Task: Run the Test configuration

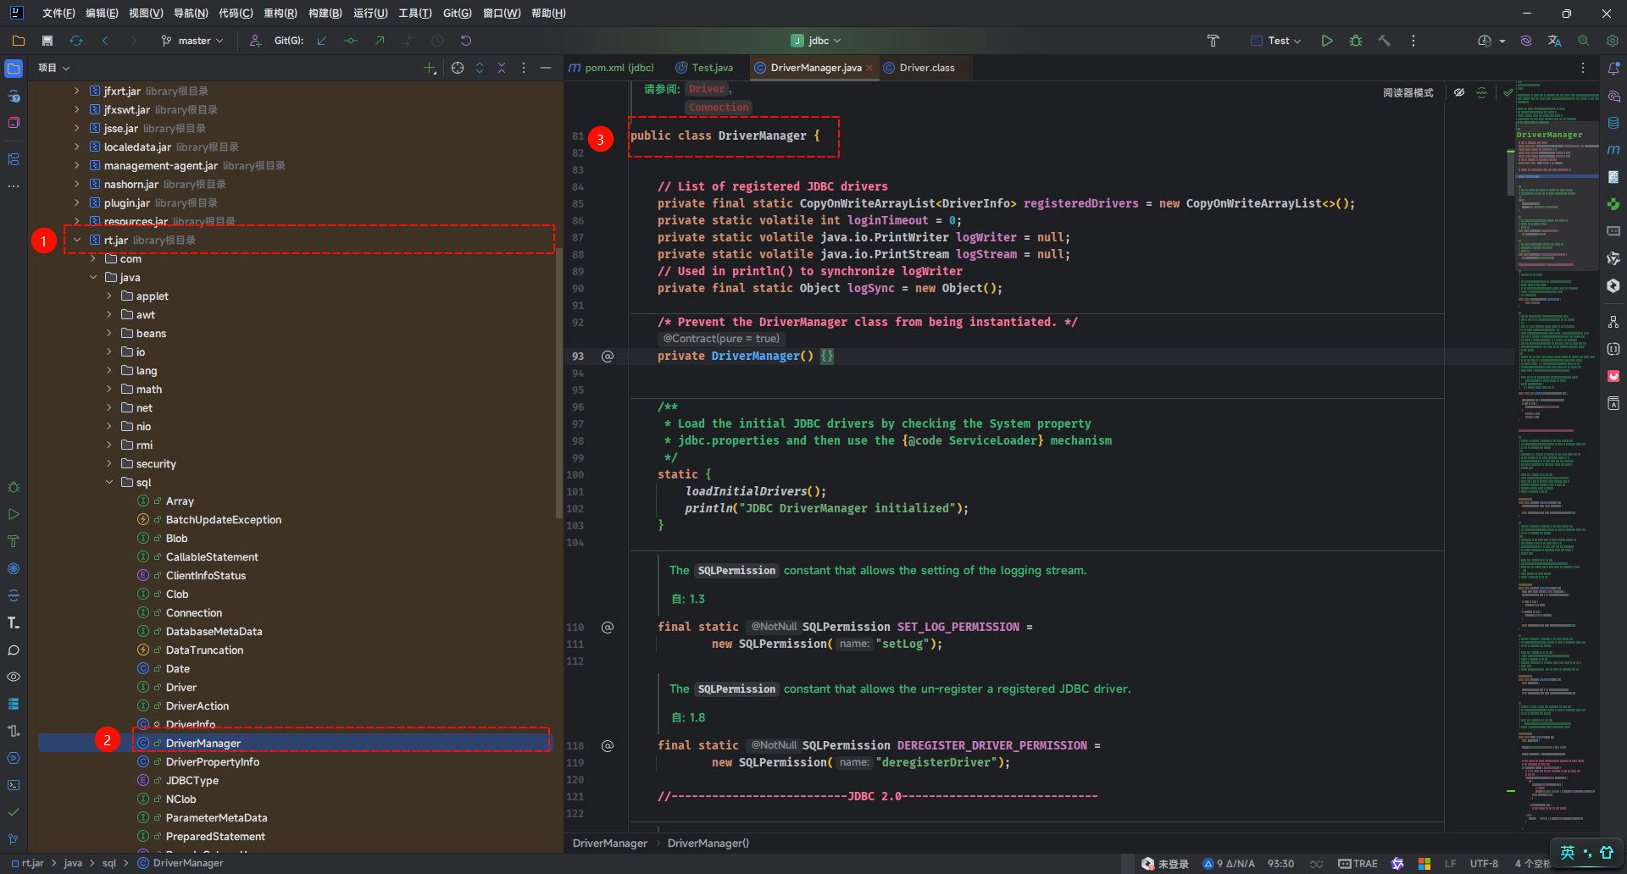Action: point(1327,41)
